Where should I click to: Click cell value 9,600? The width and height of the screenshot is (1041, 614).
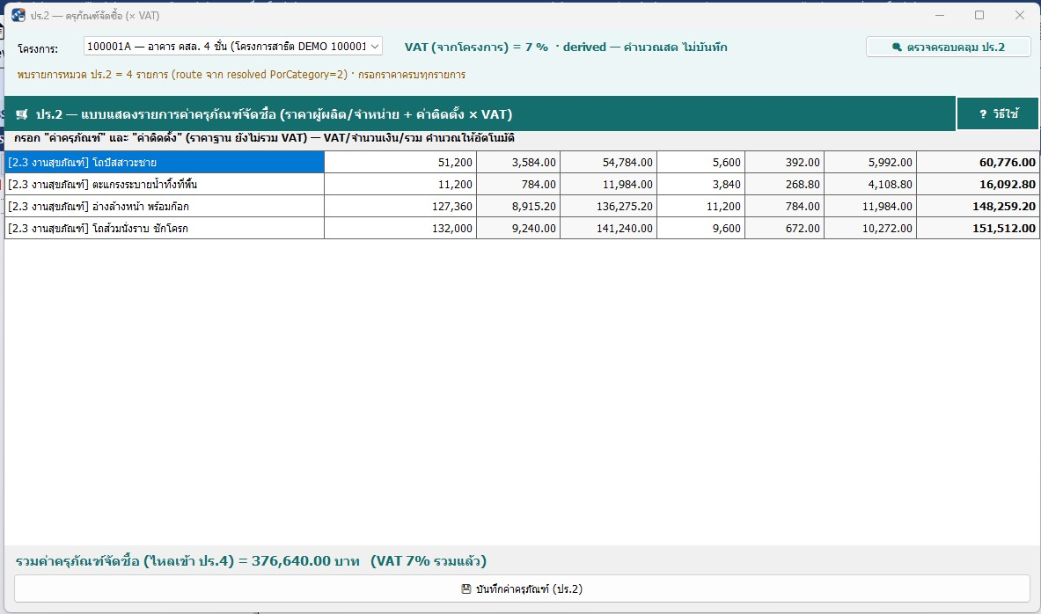(701, 228)
